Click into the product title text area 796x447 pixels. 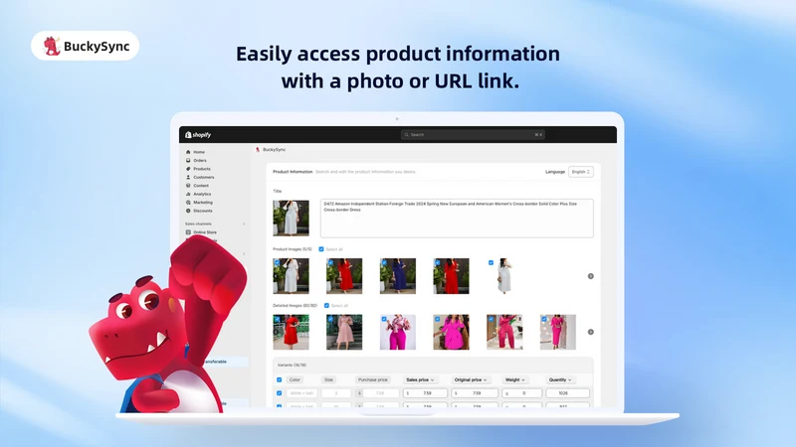pos(457,219)
